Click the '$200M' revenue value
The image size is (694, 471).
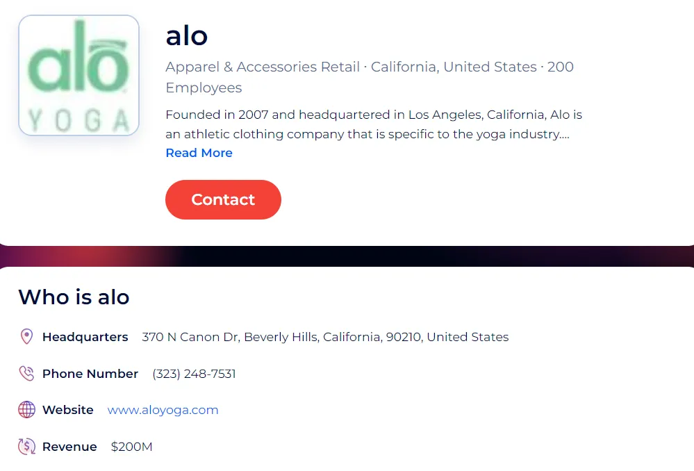pos(131,447)
